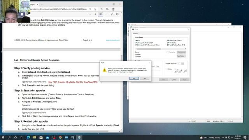Open the General tab in Print dialog
Screen dimensions: 249x140
135,33
